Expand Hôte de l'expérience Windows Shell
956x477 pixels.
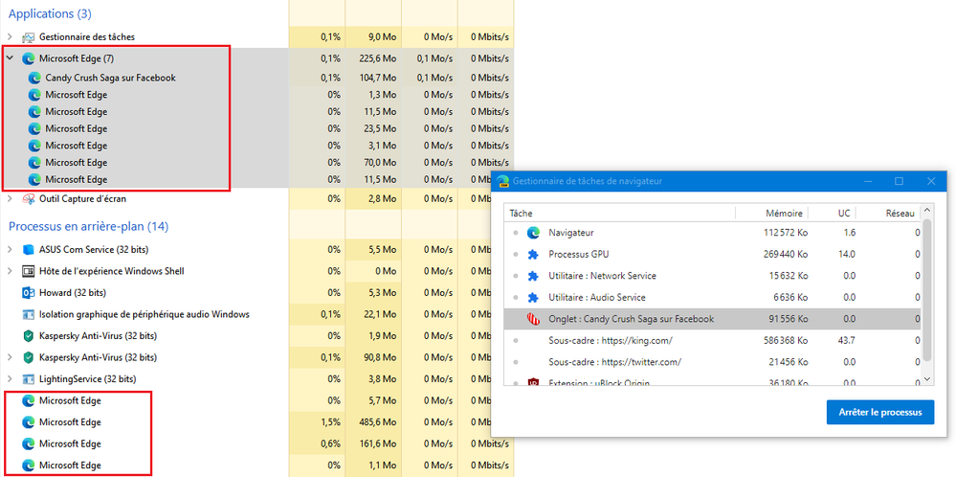pos(10,271)
